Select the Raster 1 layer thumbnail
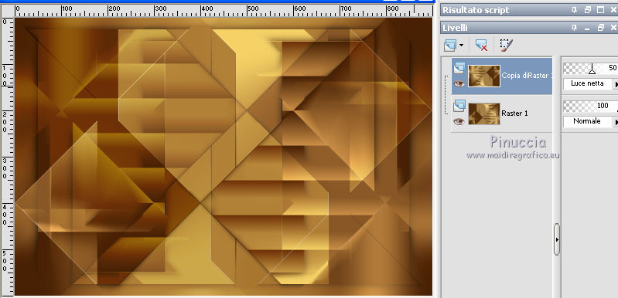Screen dimensions: 618x298 click(484, 113)
